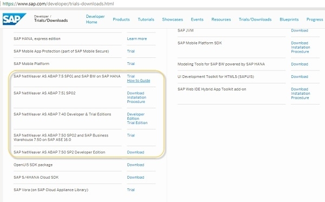Screen dimensions: 325x202
Task: Open the Products menu item
Action: (121, 19)
